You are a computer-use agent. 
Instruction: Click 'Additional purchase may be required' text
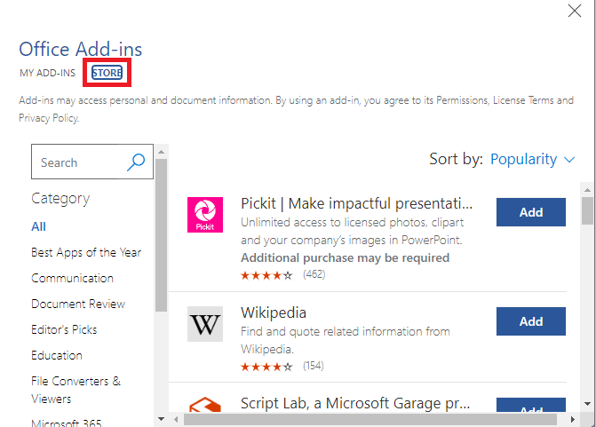tap(346, 258)
